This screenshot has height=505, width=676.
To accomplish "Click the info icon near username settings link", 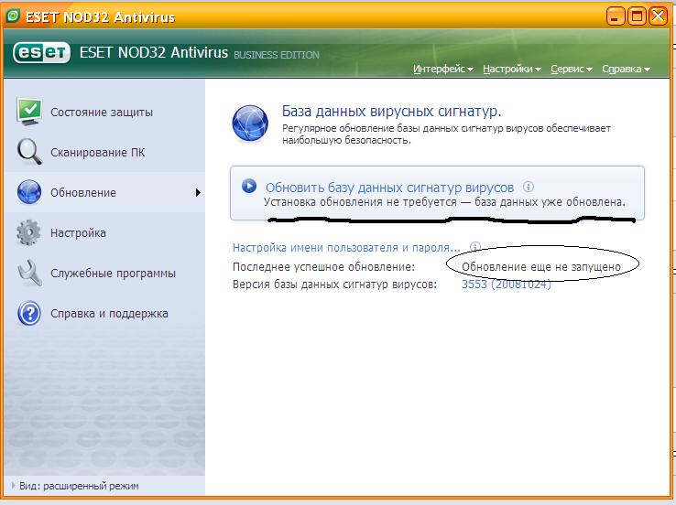I will click(474, 247).
